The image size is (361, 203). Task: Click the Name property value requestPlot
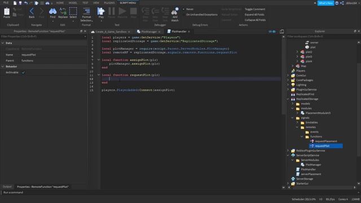pos(29,55)
